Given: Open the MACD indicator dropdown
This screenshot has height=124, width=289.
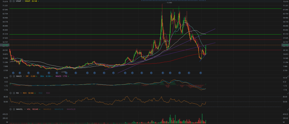Looking at the screenshot, I should (x=24, y=76).
